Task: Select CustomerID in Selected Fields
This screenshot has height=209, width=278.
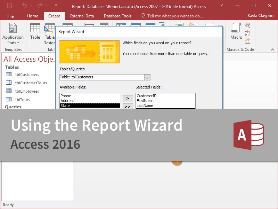Action: tap(165, 96)
